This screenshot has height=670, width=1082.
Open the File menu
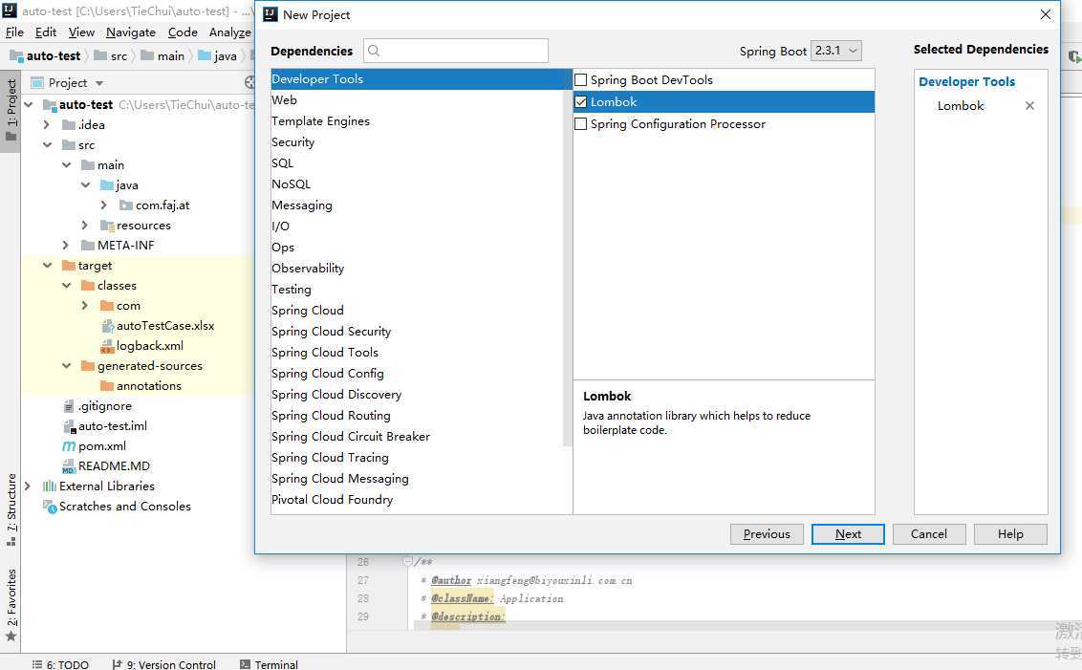pos(14,32)
